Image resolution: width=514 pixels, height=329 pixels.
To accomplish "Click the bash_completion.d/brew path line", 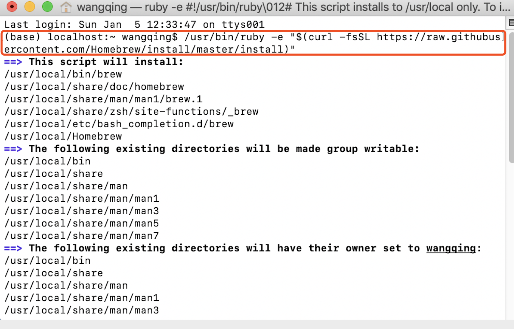I will click(x=119, y=124).
